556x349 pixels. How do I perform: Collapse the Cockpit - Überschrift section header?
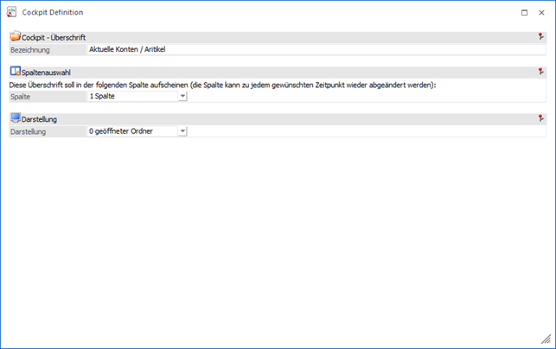point(54,37)
